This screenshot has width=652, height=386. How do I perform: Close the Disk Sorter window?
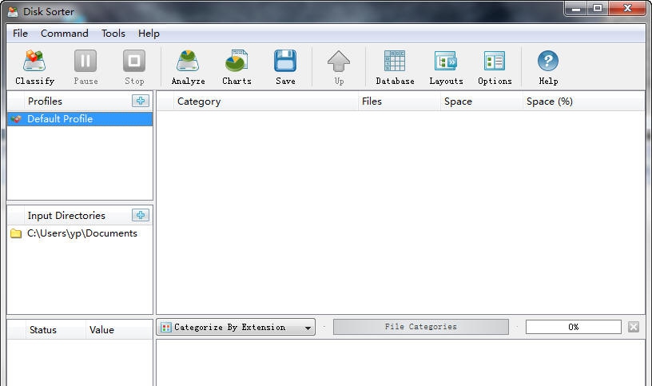(x=627, y=8)
